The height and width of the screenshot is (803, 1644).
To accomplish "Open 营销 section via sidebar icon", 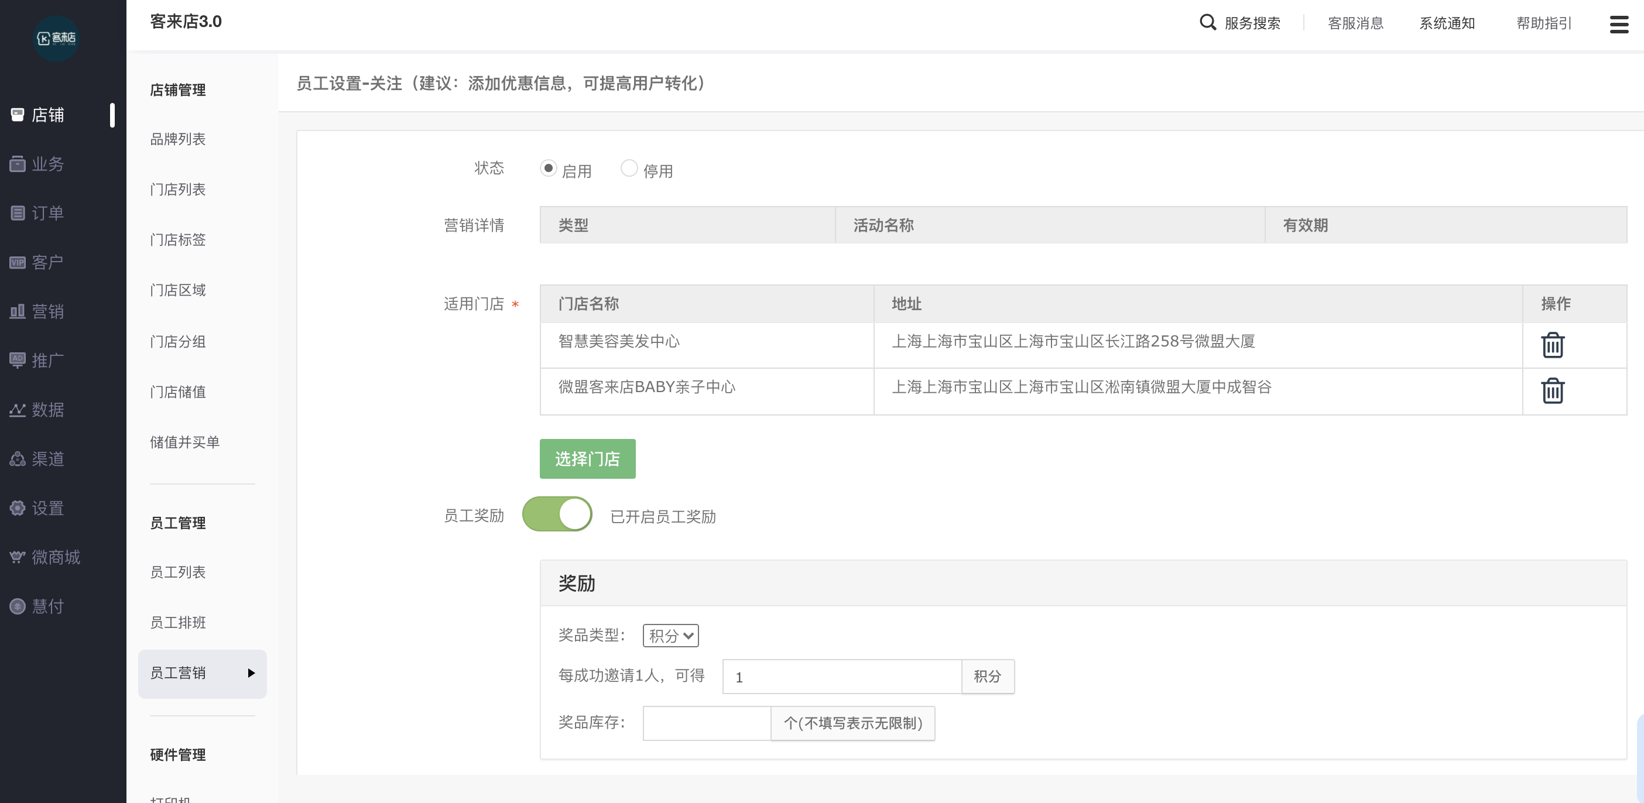I will point(17,311).
